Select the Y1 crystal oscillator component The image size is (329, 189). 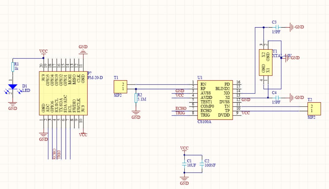[266, 62]
